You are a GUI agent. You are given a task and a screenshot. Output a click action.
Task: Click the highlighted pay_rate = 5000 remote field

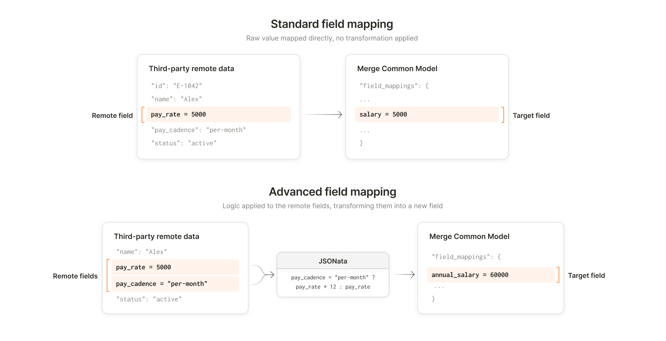point(218,114)
